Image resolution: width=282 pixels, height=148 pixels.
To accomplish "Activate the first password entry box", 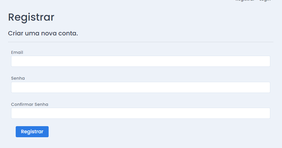I will [140, 87].
